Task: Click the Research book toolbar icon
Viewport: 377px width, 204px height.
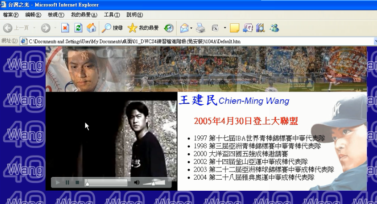Action: (x=248, y=28)
